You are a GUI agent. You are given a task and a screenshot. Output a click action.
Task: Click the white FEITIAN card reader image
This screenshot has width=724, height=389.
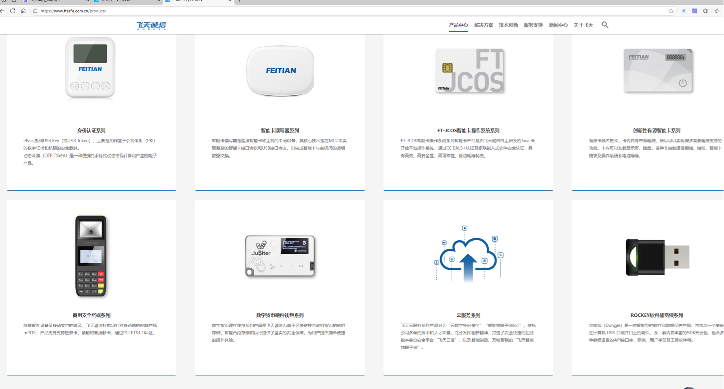point(280,70)
